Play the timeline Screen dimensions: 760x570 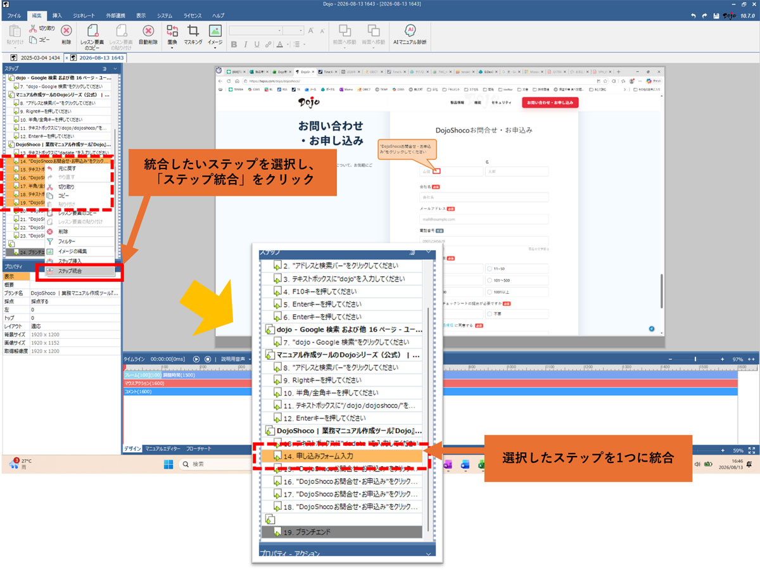point(196,358)
